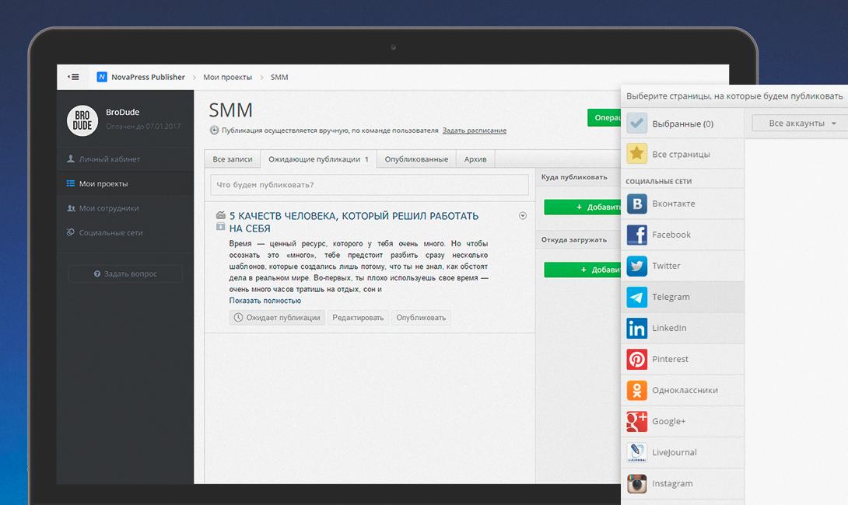Viewport: 848px width, 505px height.
Task: Click green Добавить under Откуда загружать
Action: 583,270
